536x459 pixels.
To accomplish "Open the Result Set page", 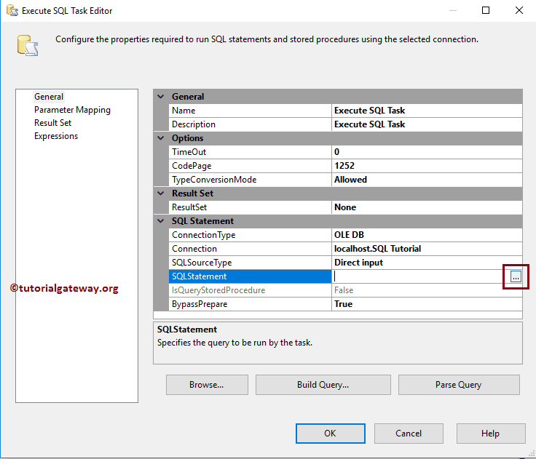I will pyautogui.click(x=52, y=123).
